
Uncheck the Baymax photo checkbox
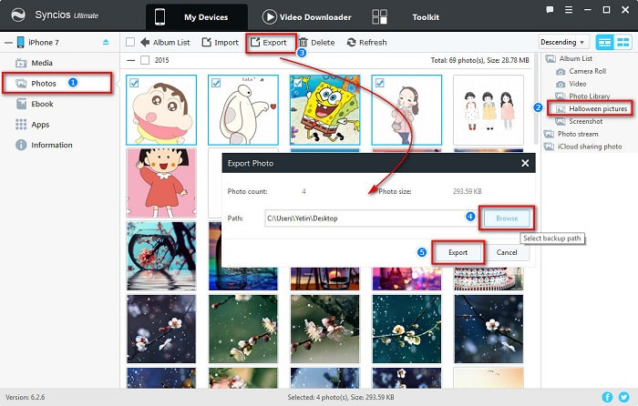216,83
